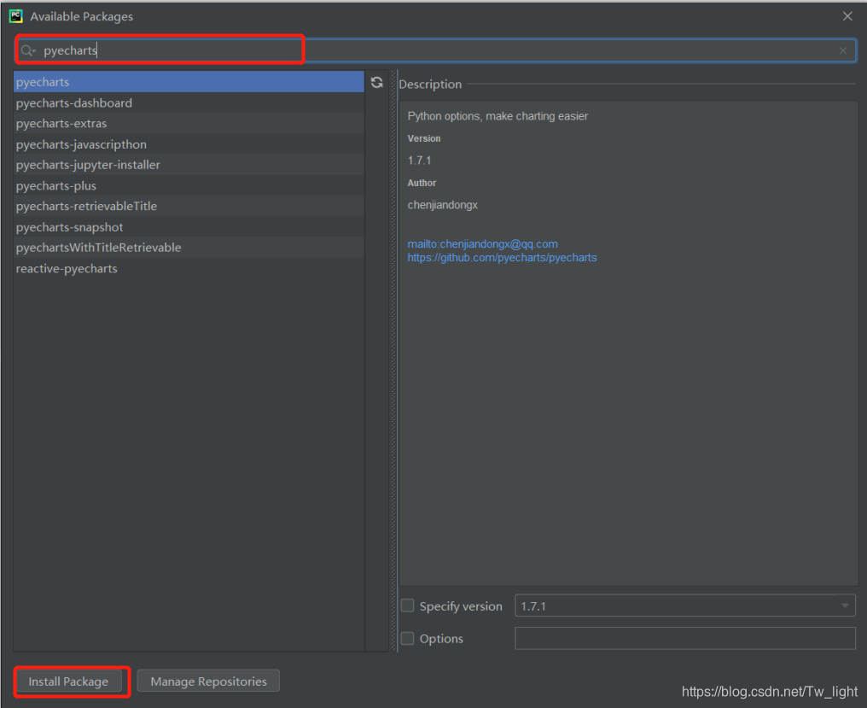The width and height of the screenshot is (867, 708).
Task: Click the description text 'Python options, make charting easier'
Action: click(x=498, y=116)
